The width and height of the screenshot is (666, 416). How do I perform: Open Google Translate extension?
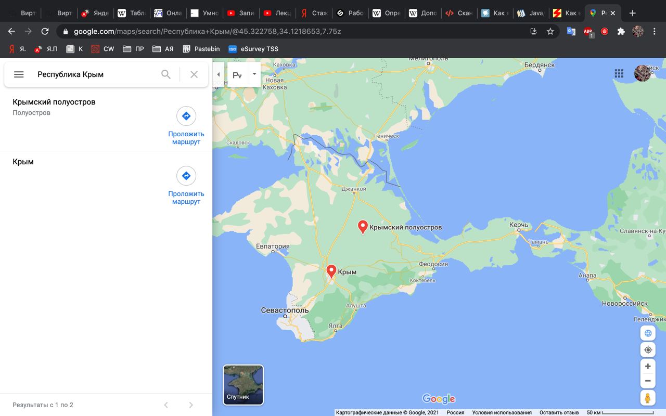tap(571, 31)
